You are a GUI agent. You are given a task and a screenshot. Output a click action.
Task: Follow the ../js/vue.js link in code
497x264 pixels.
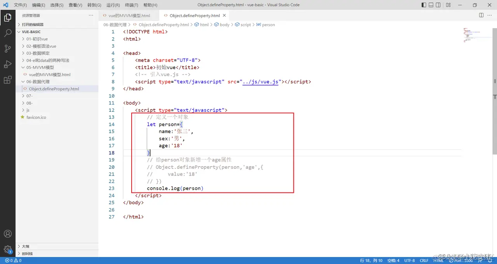pos(260,82)
